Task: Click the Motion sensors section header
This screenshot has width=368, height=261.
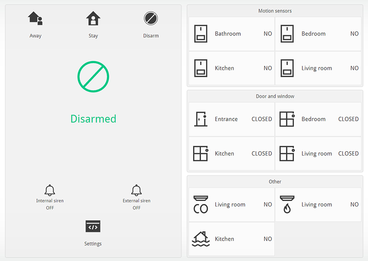Action: coord(275,11)
